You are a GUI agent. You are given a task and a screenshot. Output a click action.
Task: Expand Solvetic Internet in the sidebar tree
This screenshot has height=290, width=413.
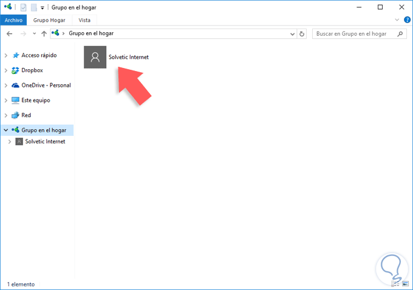(x=10, y=141)
